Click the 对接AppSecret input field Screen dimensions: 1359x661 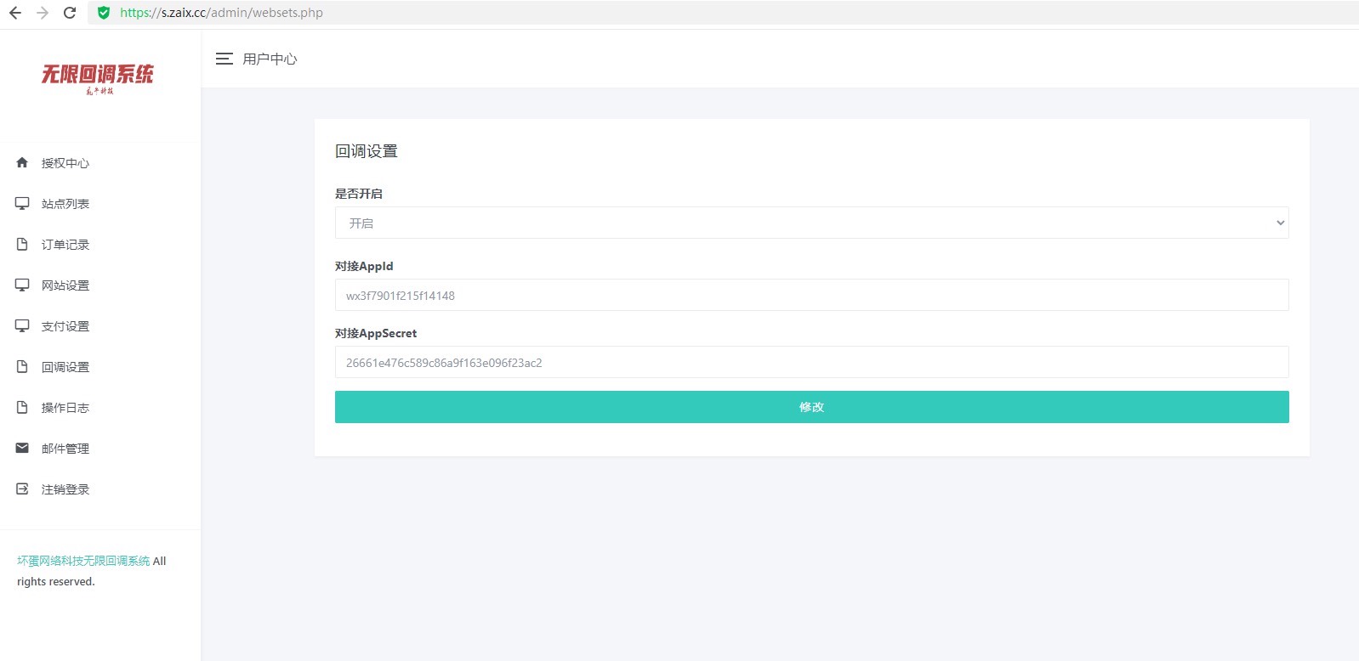coord(811,362)
